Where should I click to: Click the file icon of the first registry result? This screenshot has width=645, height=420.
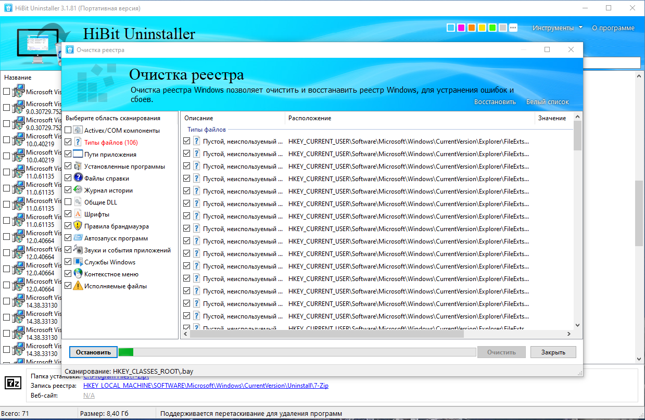[x=197, y=141]
